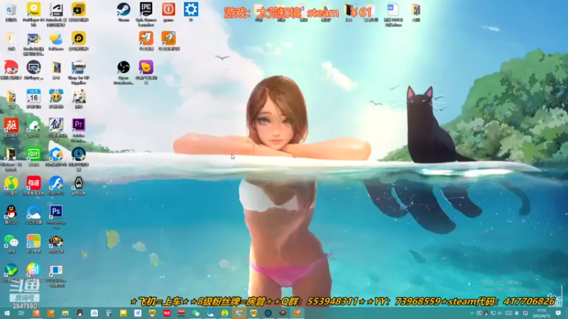Open Adobe Photoshop desktop shortcut
The height and width of the screenshot is (319, 568).
pos(56,212)
